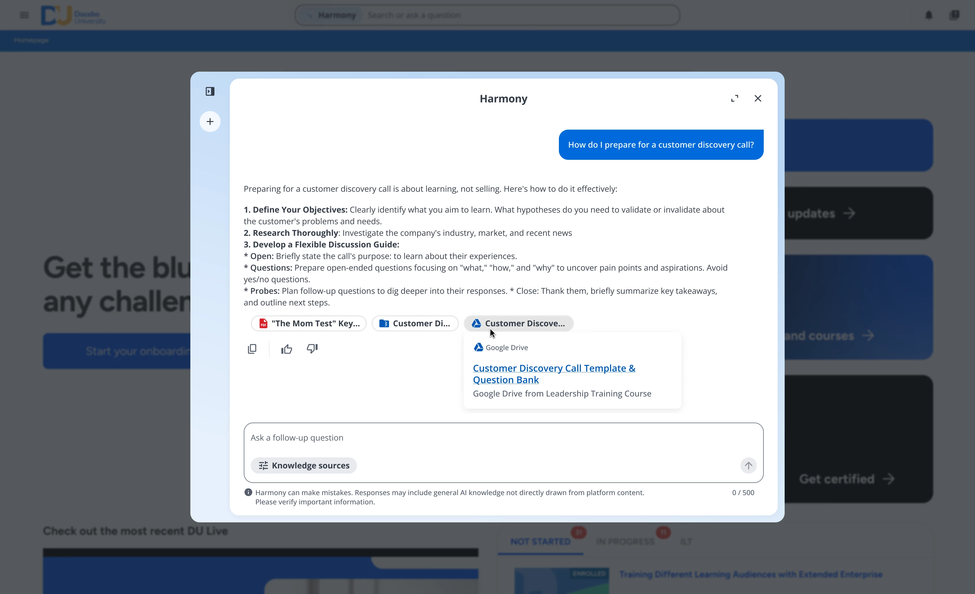975x594 pixels.
Task: Open the Customer Di... folder source chip
Action: click(415, 323)
